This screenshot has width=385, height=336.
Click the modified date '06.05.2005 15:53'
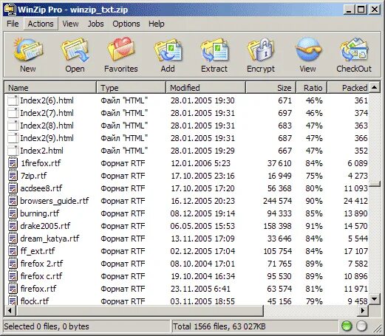[202, 226]
